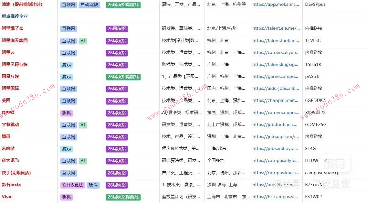Open the 腾讯 link join.qq.com
Viewport: 367px width, 203px height.
tap(276, 137)
